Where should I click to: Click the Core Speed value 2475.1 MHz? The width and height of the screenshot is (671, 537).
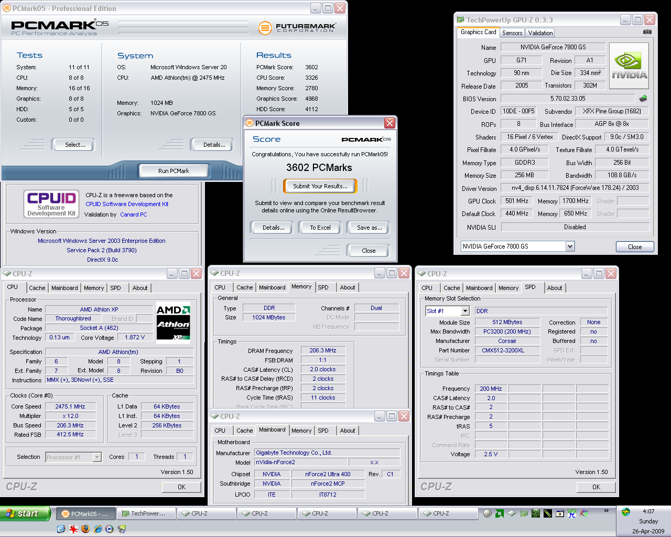click(70, 406)
